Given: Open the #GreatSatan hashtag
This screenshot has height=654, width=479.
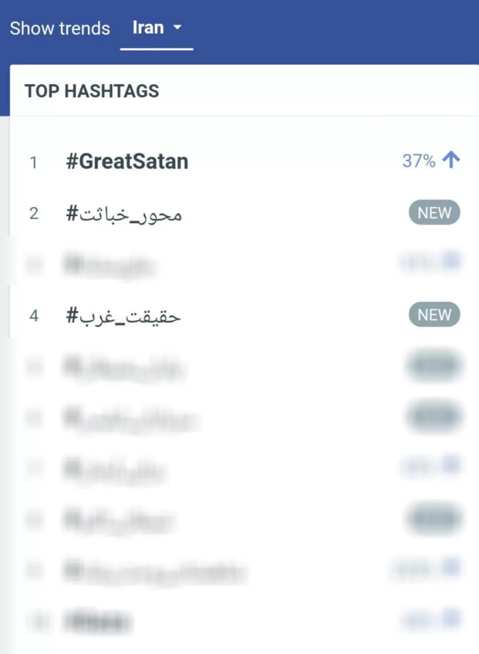Looking at the screenshot, I should point(127,161).
